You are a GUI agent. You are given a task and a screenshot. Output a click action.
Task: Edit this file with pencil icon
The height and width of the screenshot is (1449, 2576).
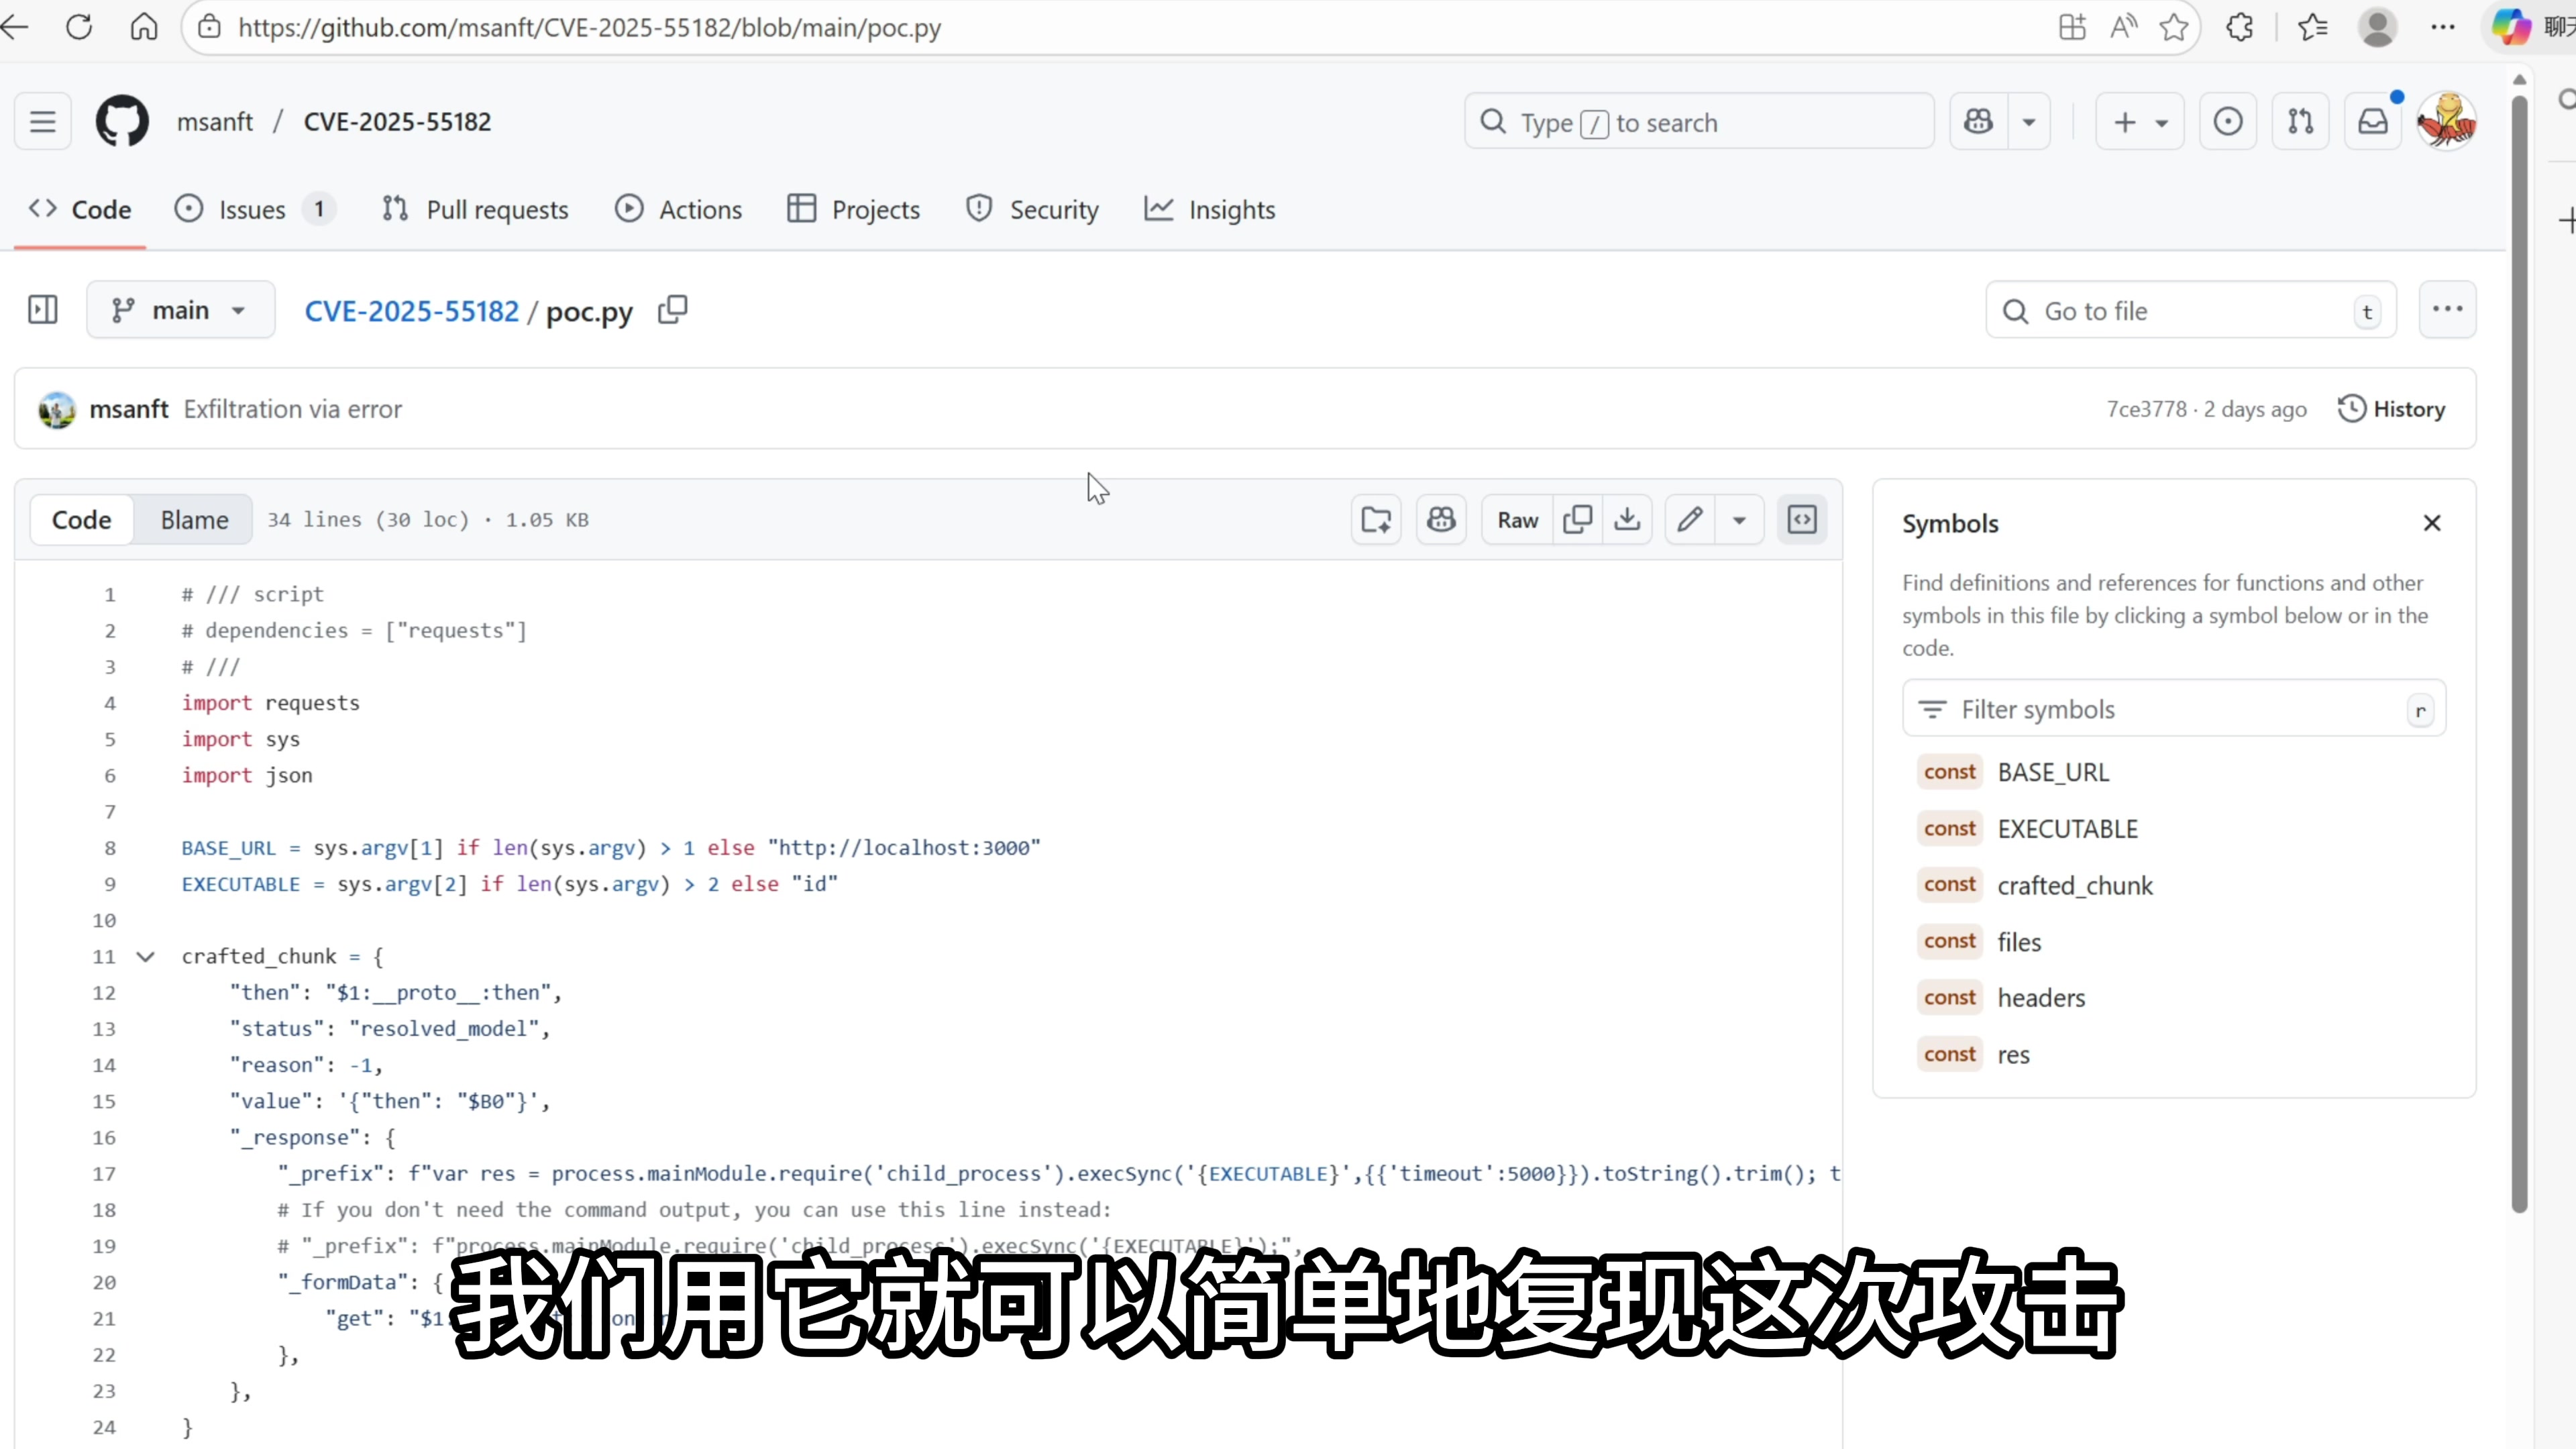point(1690,519)
